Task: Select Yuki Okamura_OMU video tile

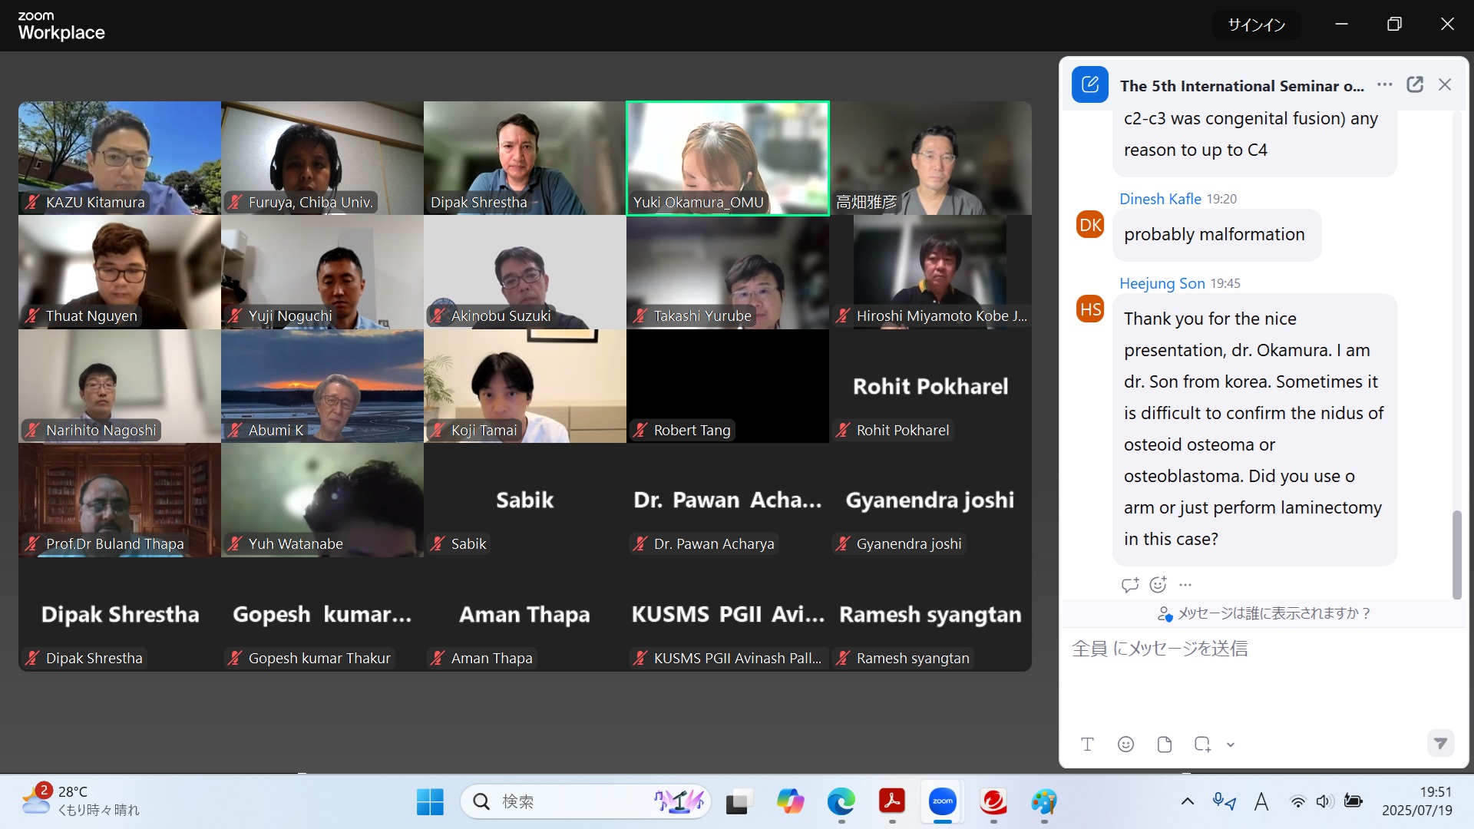Action: pyautogui.click(x=727, y=158)
